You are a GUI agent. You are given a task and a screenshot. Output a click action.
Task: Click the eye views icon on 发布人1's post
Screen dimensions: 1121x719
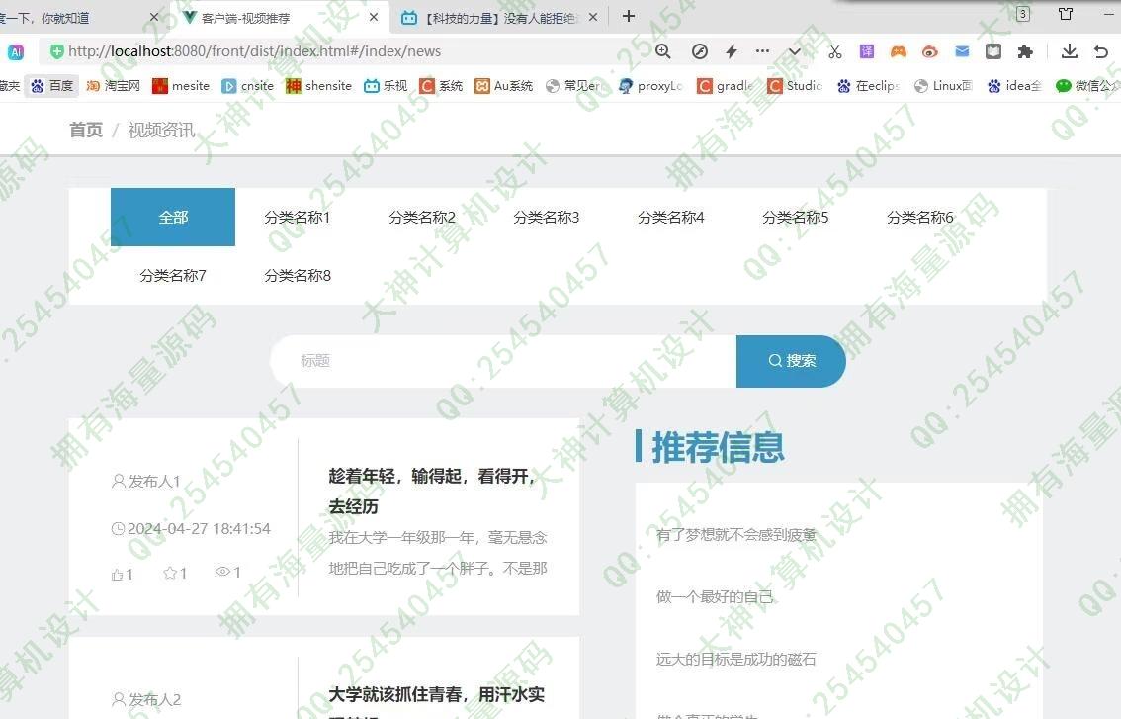point(222,572)
